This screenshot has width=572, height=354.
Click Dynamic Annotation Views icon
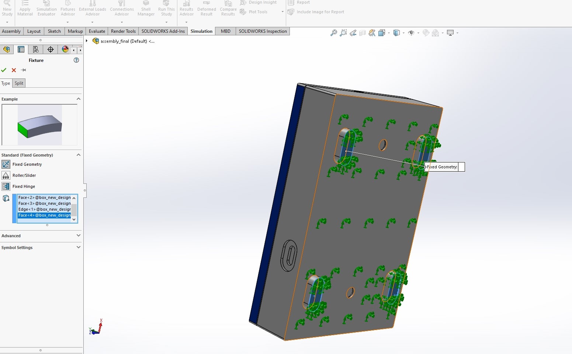[x=372, y=33]
